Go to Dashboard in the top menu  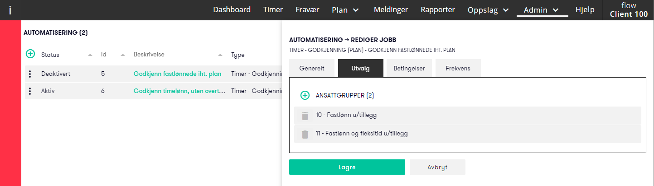click(232, 10)
